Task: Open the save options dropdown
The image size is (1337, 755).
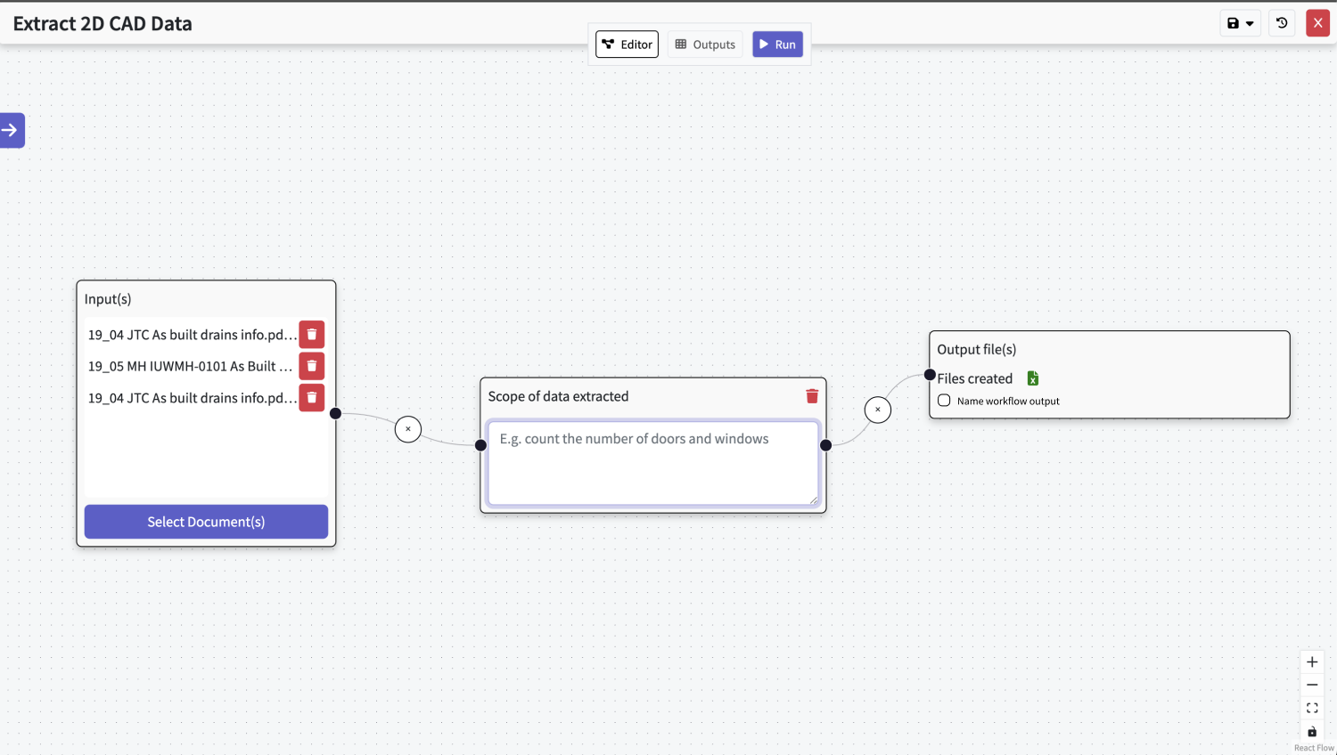Action: pos(1241,23)
